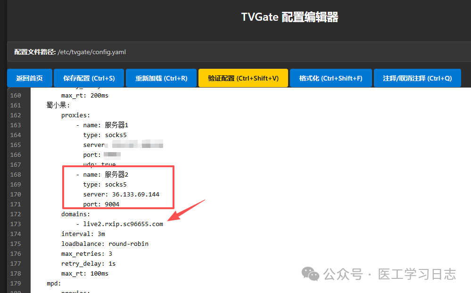The image size is (471, 293).
Task: Place cursor on max_retries: 3 line
Action: pyautogui.click(x=87, y=254)
